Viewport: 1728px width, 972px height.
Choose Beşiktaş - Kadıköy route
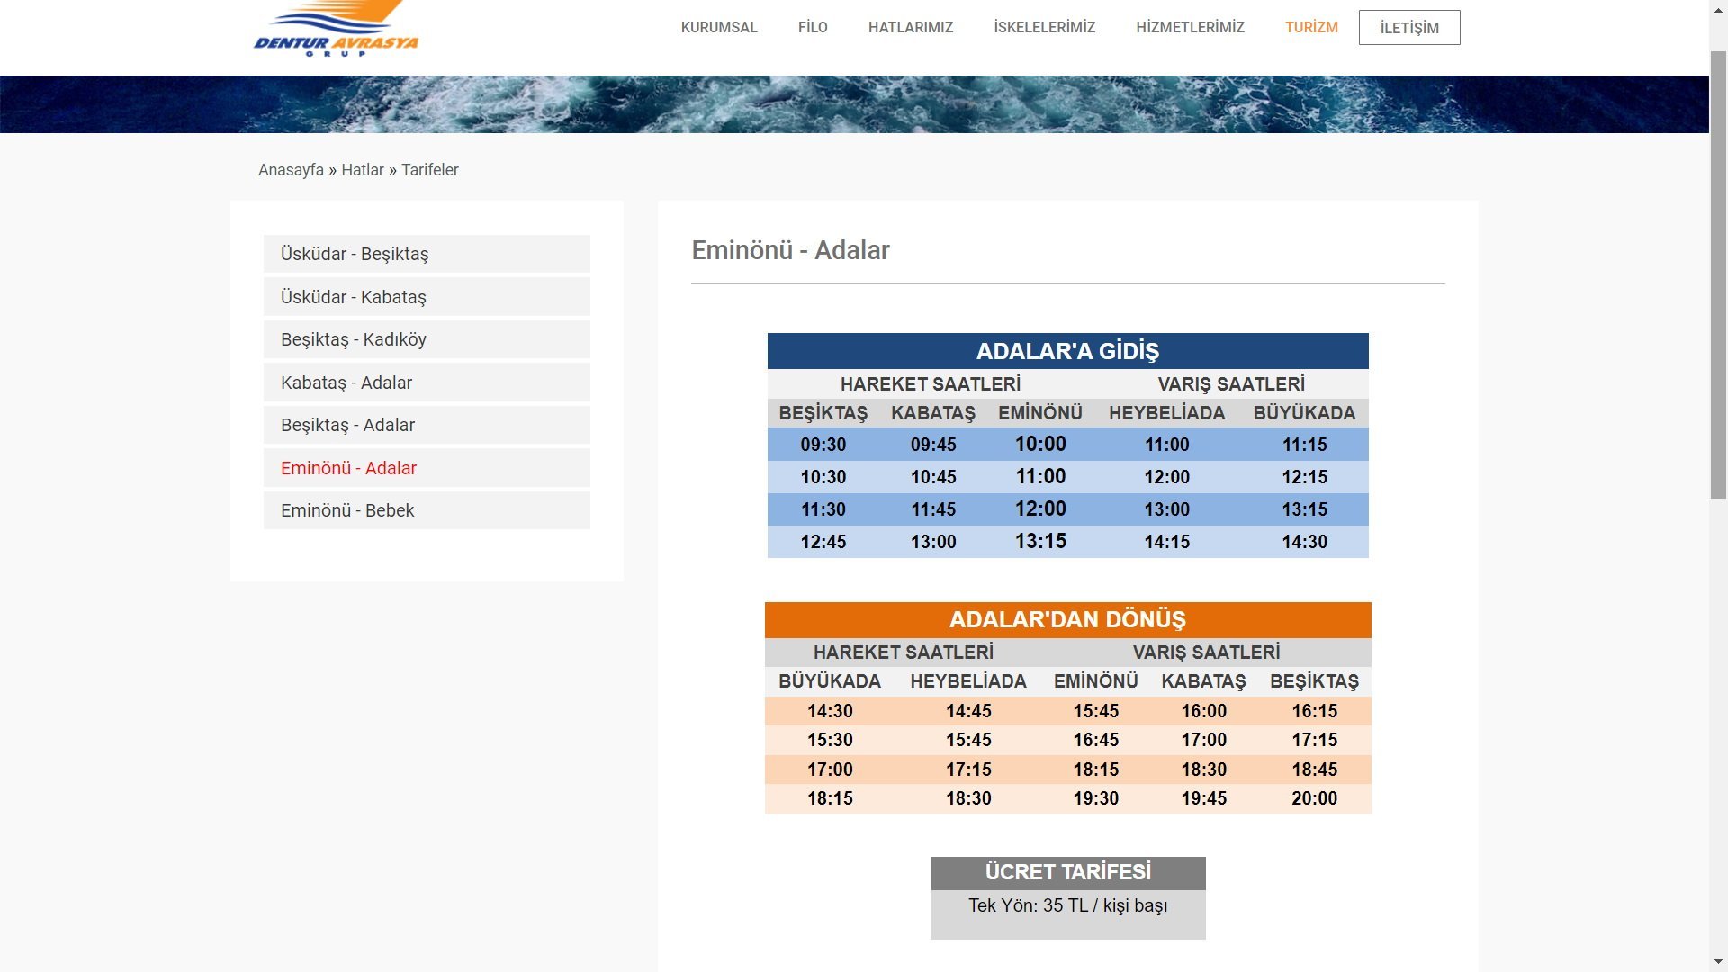(354, 339)
